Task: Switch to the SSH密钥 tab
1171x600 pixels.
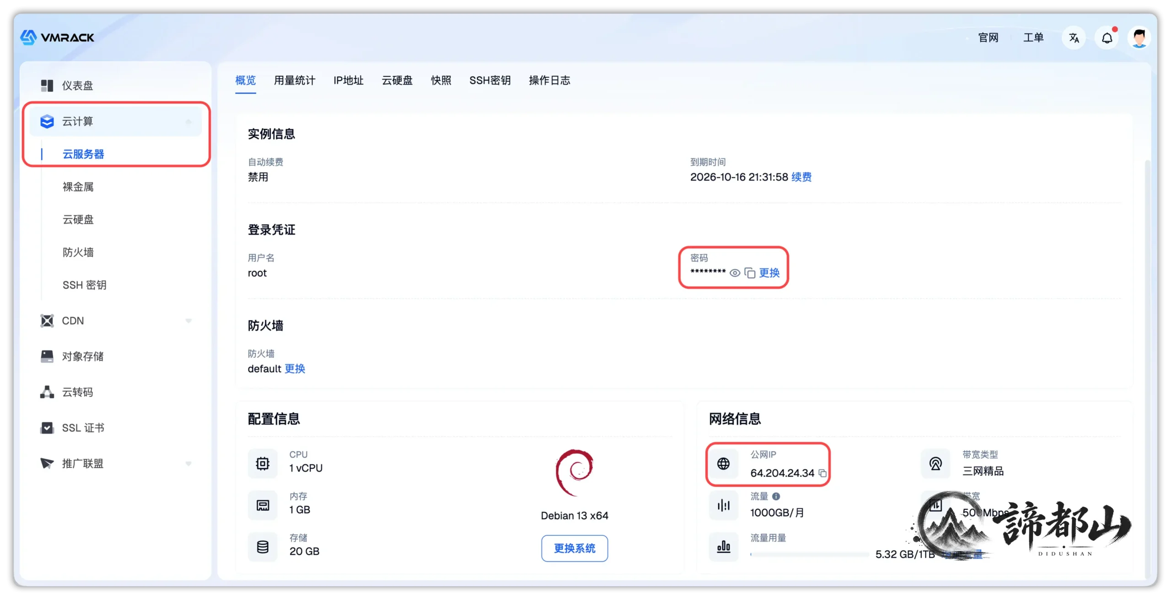Action: (490, 81)
